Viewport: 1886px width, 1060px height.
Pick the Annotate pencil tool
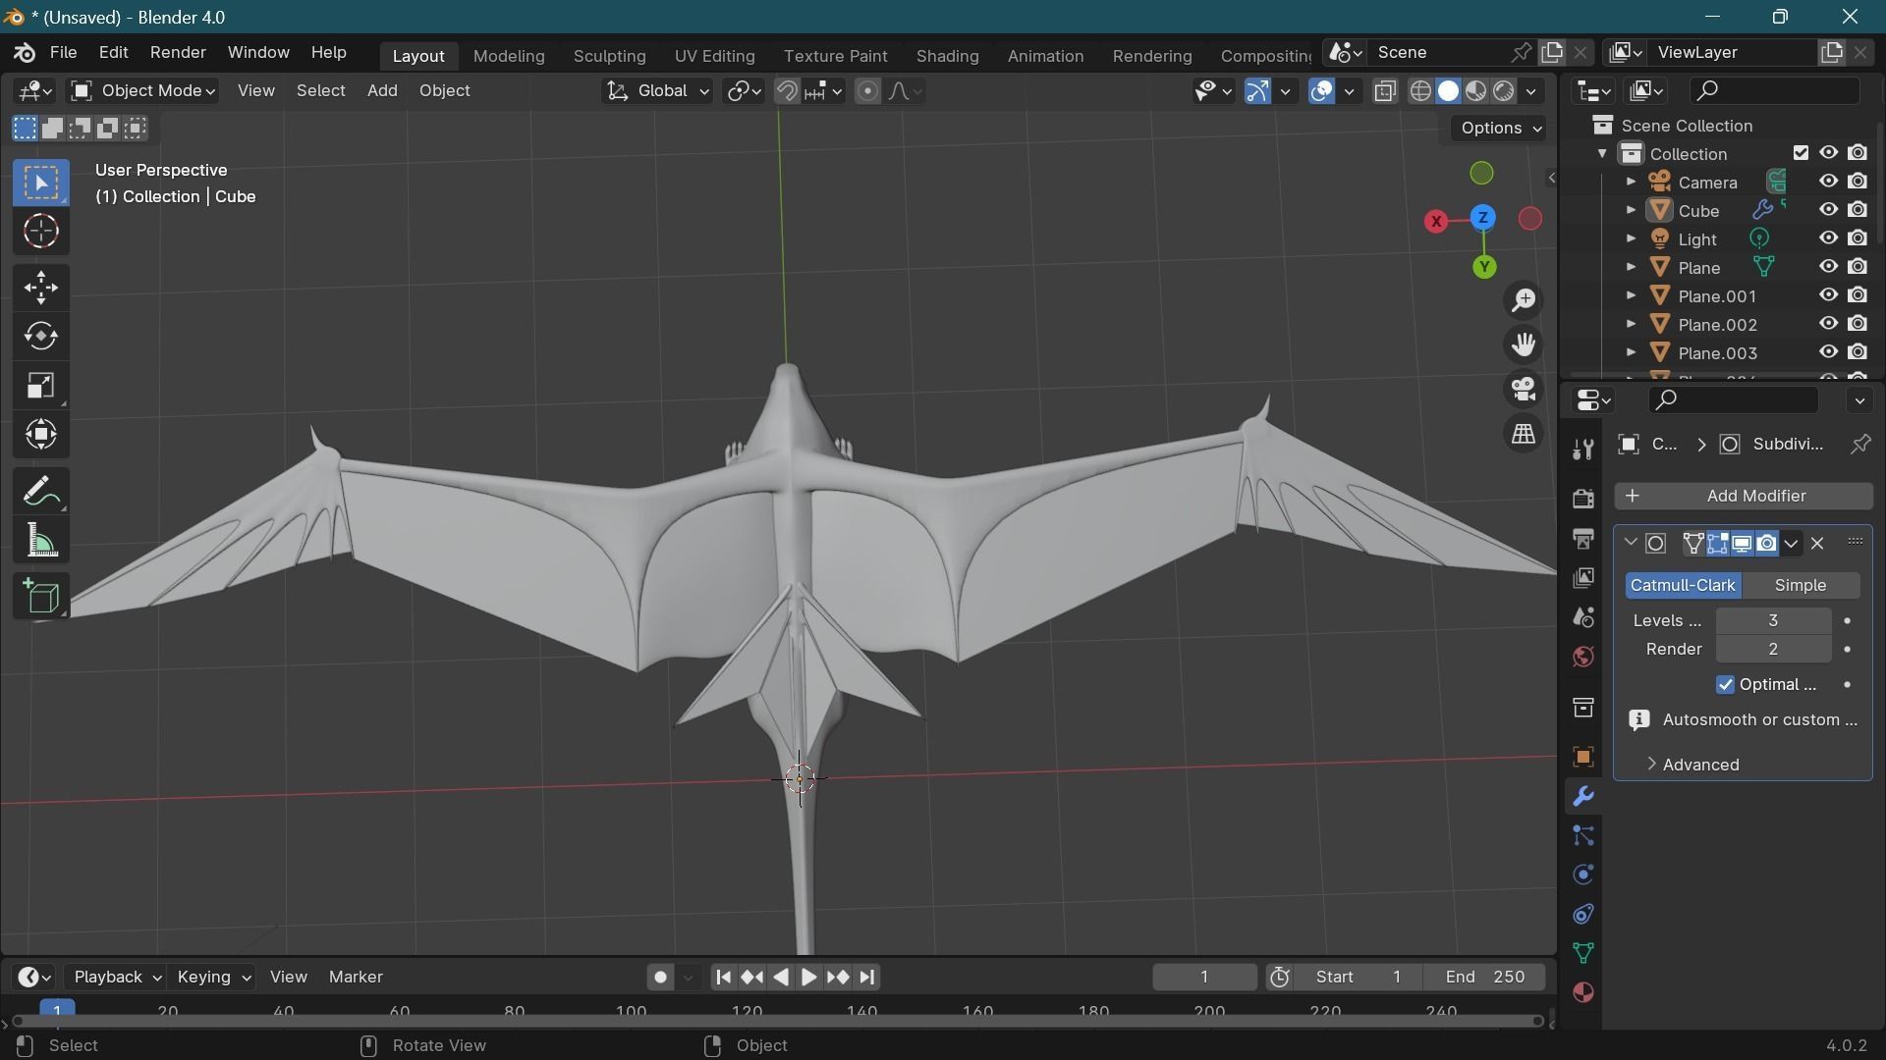tap(41, 492)
